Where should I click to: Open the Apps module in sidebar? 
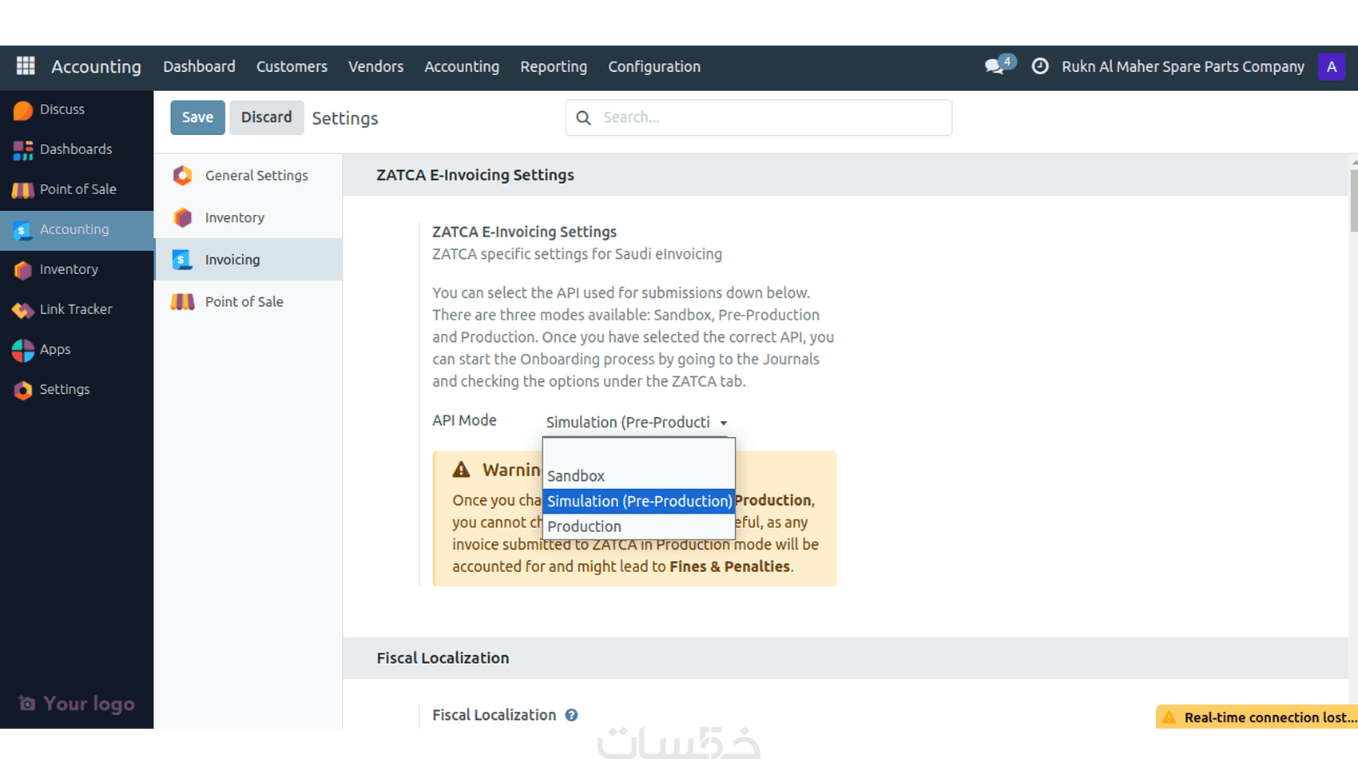tap(55, 349)
